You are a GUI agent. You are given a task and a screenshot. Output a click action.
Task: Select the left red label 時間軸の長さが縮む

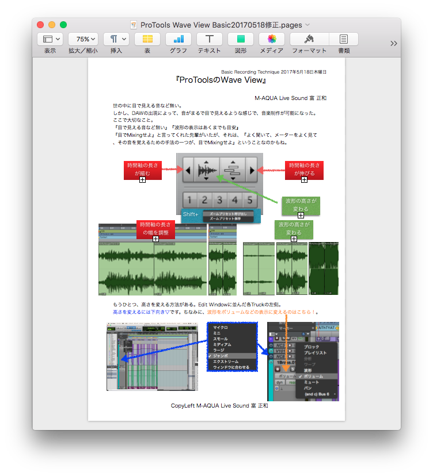click(x=143, y=170)
